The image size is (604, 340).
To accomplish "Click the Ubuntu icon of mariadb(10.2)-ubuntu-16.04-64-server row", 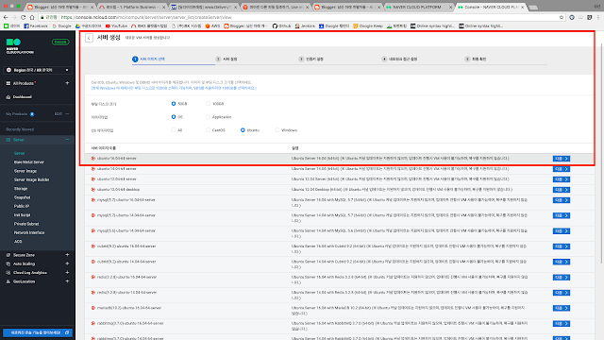I will [92, 308].
